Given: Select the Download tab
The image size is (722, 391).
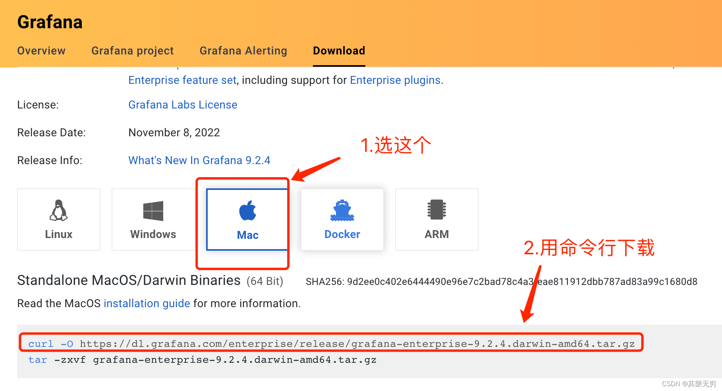Looking at the screenshot, I should click(x=339, y=51).
